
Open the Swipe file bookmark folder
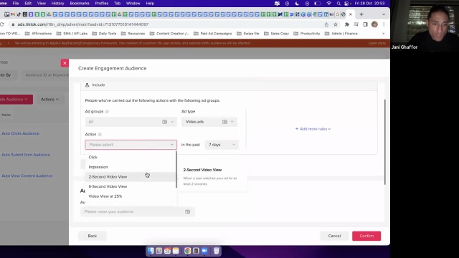coord(248,34)
